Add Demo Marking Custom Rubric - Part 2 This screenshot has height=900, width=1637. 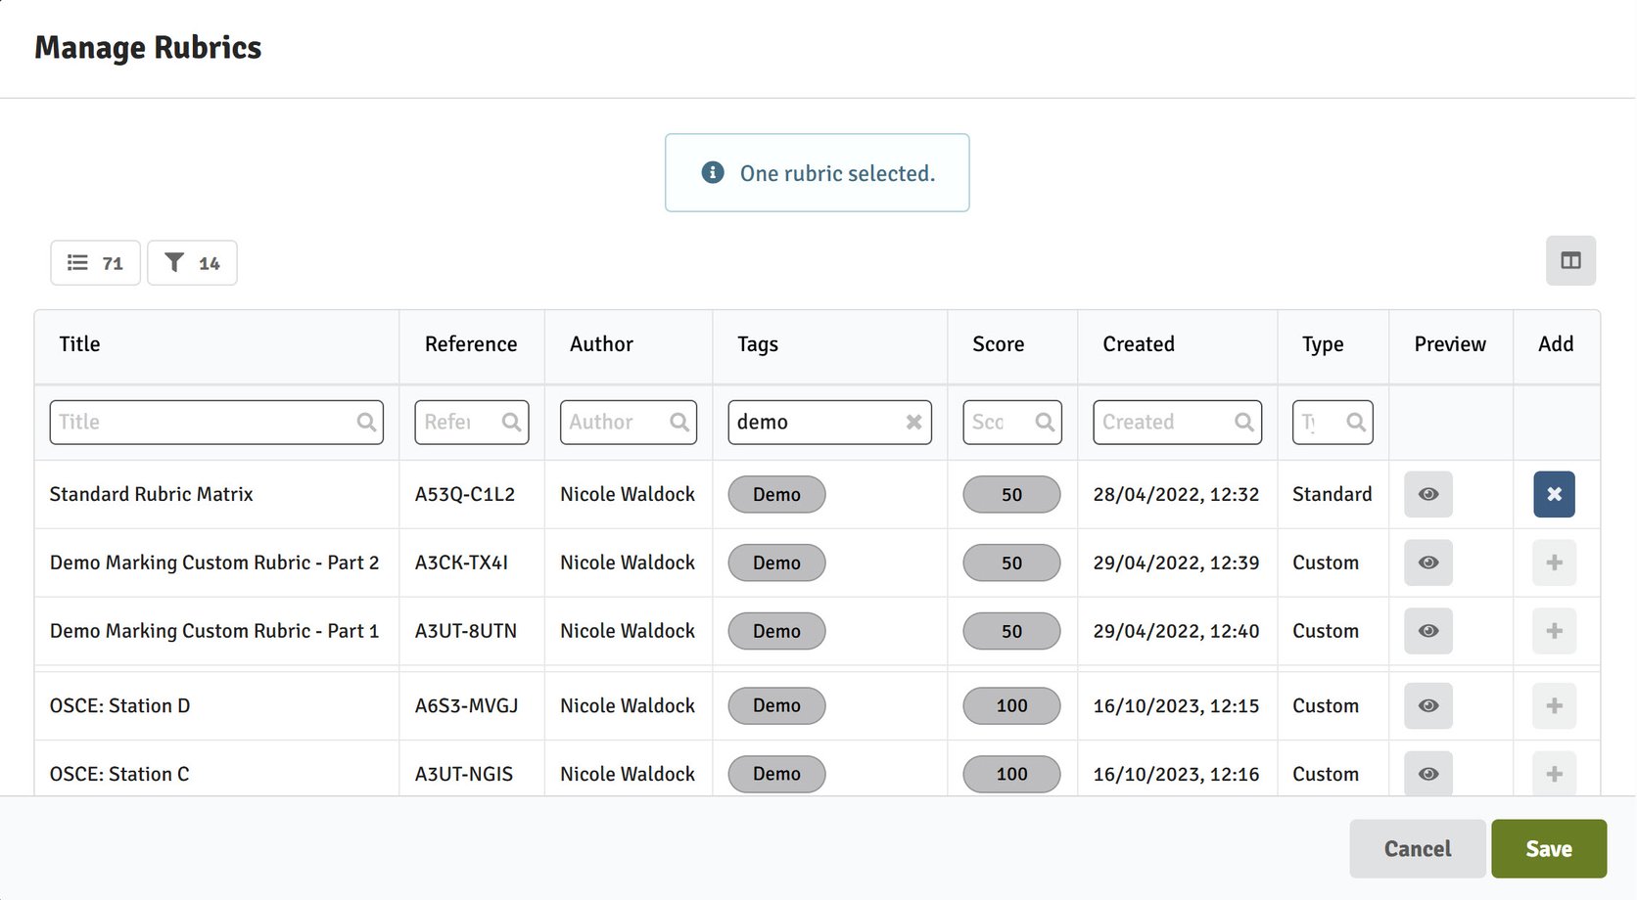coord(1554,562)
